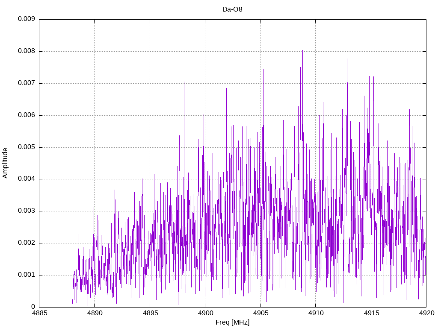Click the 4920 x-axis tick label
Image resolution: width=438 pixels, height=328 pixels.
426,313
